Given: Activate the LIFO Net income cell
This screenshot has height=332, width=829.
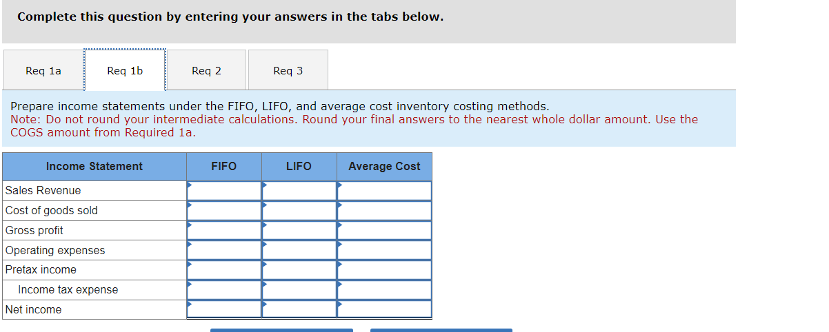Looking at the screenshot, I should click(x=299, y=309).
